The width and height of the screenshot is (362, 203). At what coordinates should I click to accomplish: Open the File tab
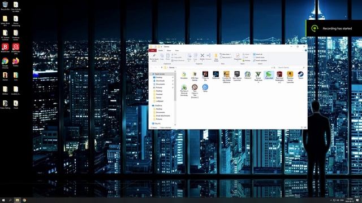coord(152,50)
